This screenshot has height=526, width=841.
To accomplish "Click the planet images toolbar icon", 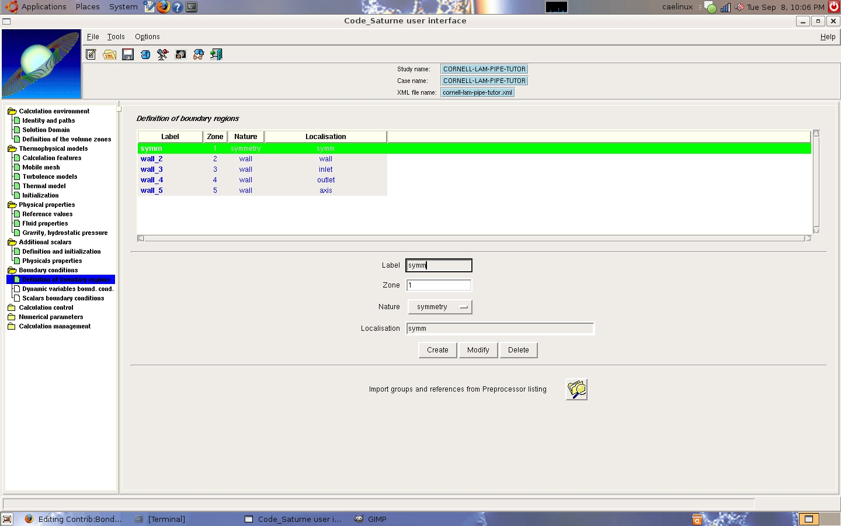I will point(181,54).
